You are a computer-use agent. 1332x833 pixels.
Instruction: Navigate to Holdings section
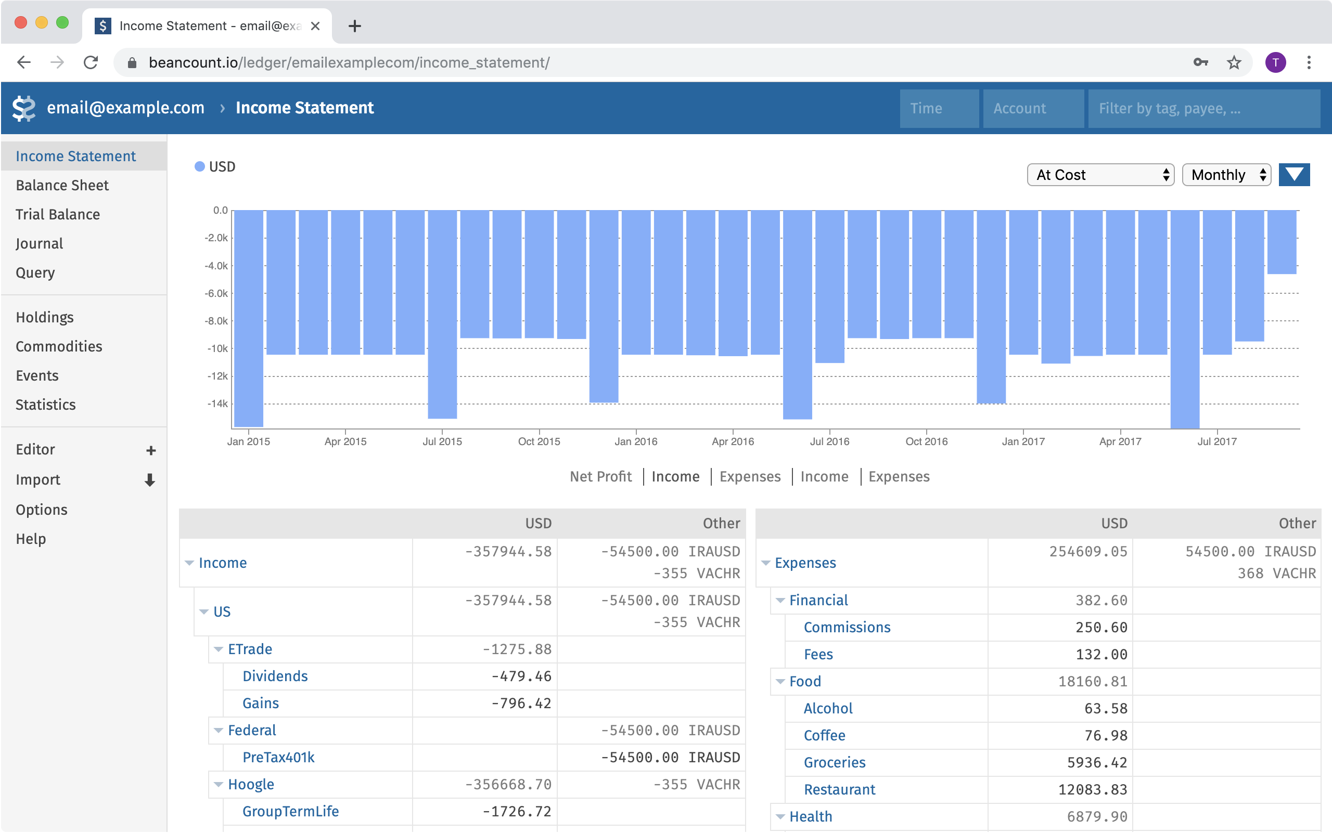coord(45,317)
